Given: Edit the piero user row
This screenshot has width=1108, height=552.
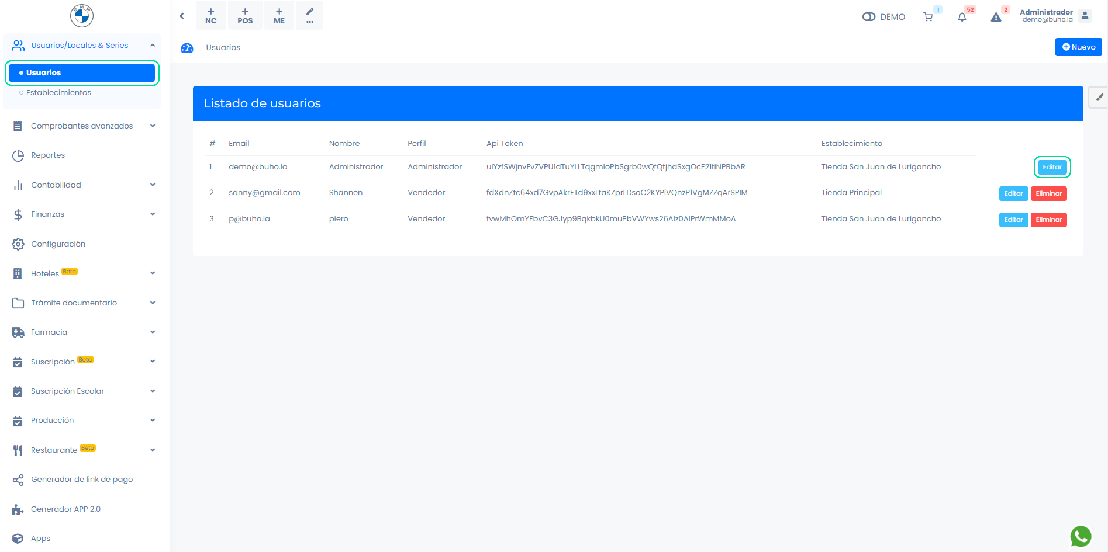Looking at the screenshot, I should (1013, 220).
